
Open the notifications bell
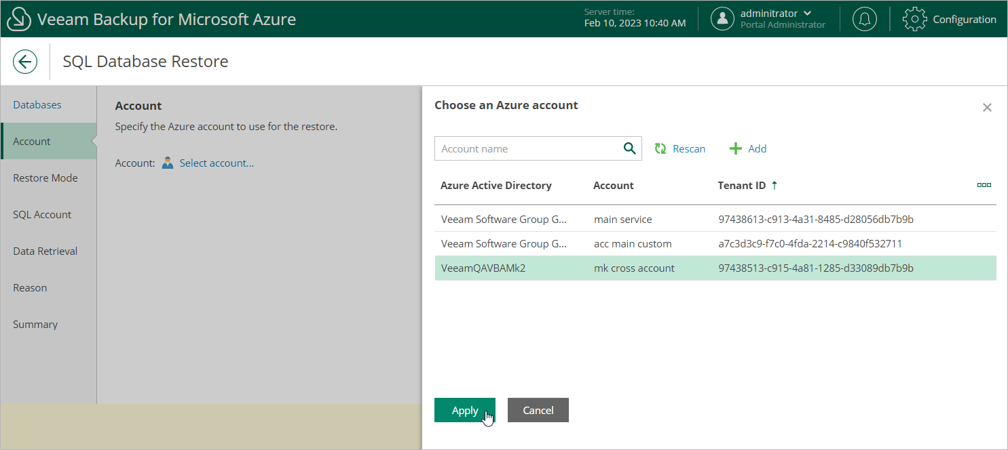[x=864, y=19]
